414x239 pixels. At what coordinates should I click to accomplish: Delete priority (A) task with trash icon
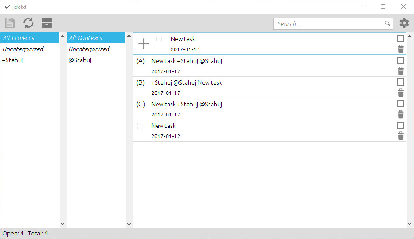click(400, 71)
